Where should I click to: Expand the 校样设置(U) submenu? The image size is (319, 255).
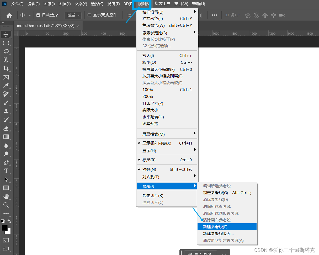[167, 12]
